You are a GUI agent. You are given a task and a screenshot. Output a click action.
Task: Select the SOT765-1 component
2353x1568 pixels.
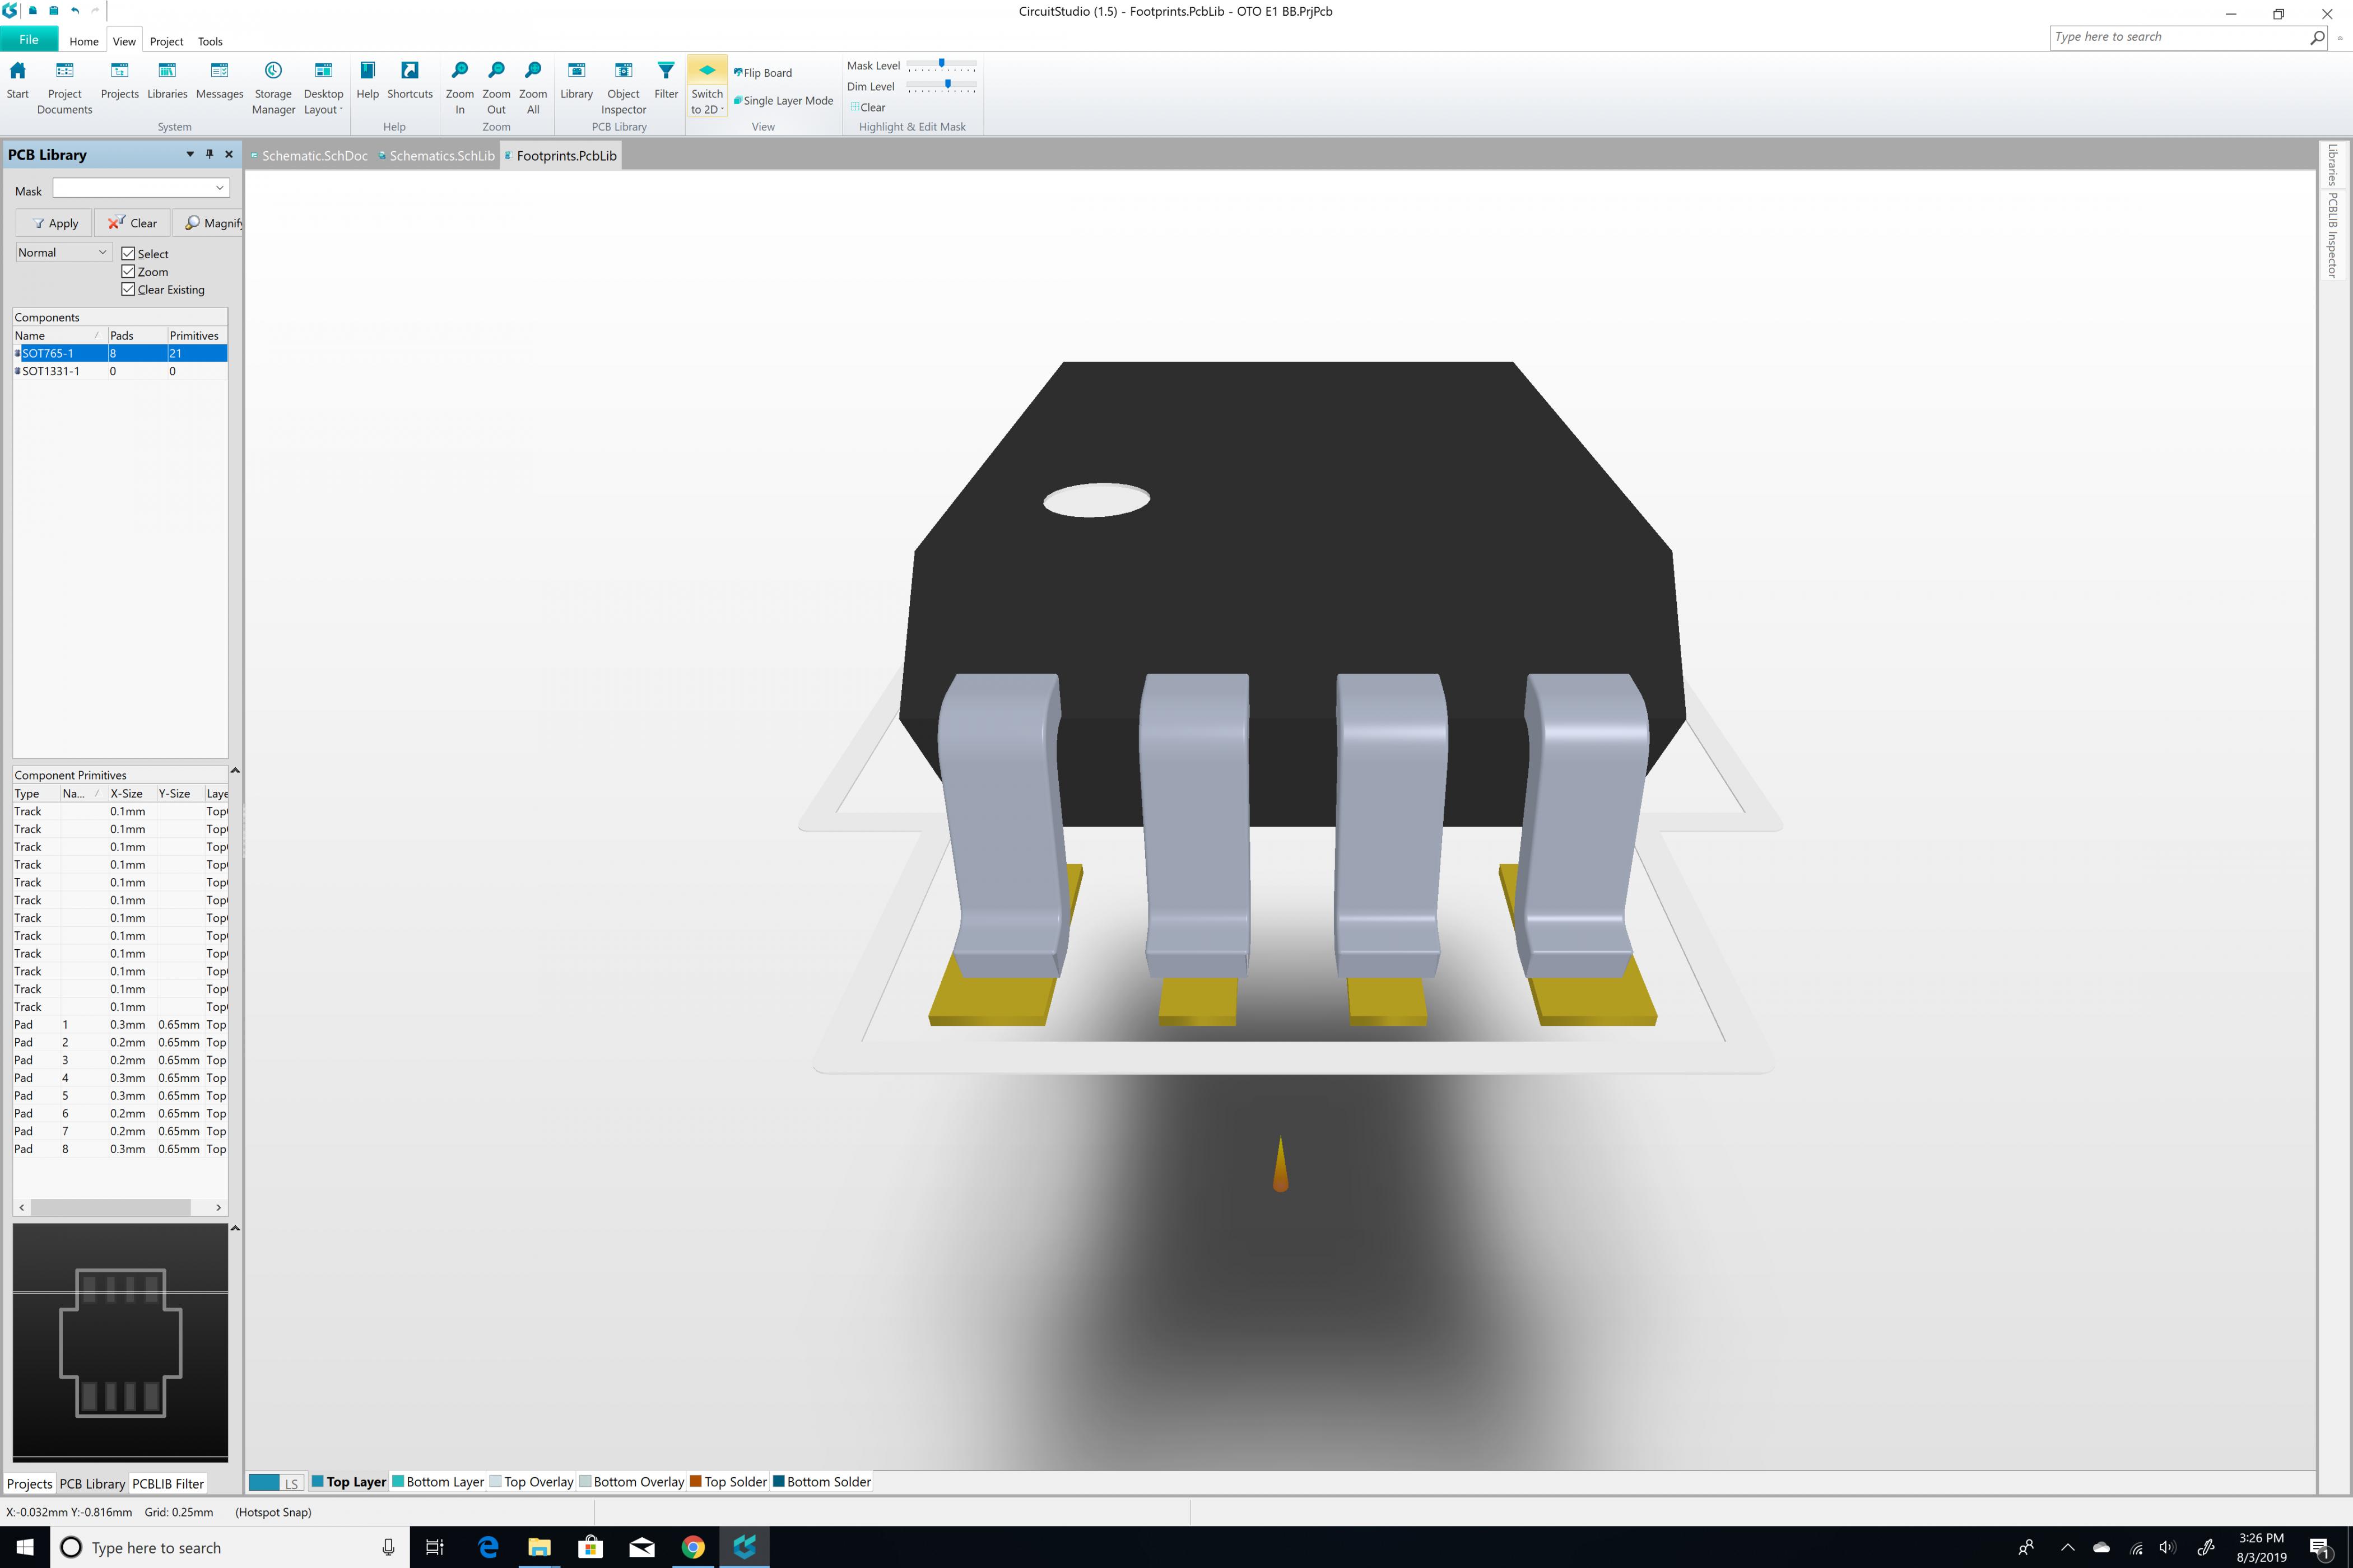[x=120, y=353]
